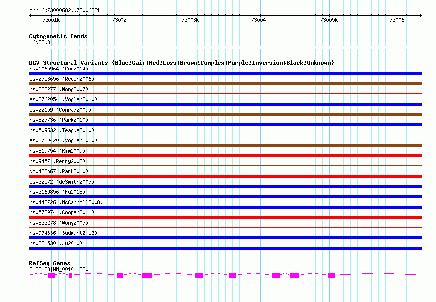Click nsv442726 (McCarroll2008) label
Screen dimensions: 436x302
click(66, 202)
